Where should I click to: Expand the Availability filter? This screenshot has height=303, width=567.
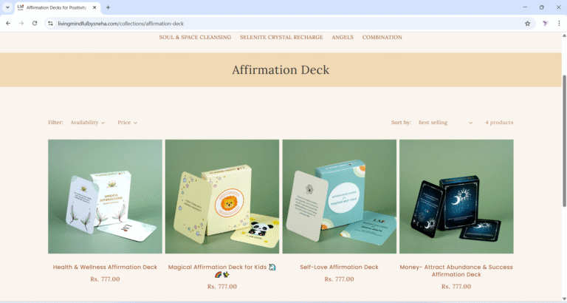tap(87, 123)
